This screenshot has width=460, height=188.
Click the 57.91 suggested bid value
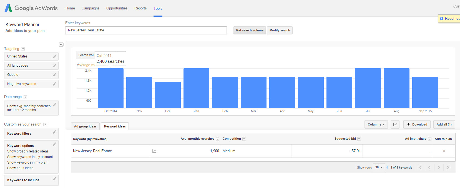pyautogui.click(x=356, y=151)
